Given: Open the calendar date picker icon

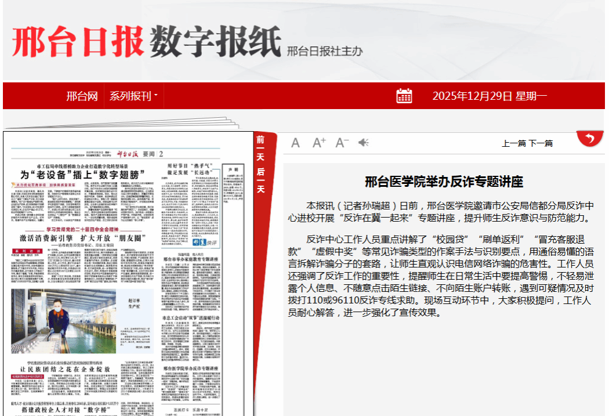Looking at the screenshot, I should point(404,96).
